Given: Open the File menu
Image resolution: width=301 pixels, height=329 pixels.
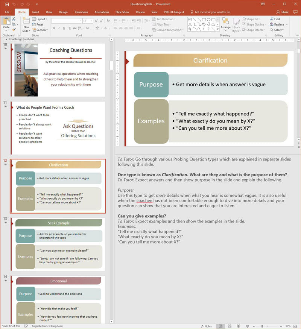Looking at the screenshot, I should pyautogui.click(x=7, y=12).
